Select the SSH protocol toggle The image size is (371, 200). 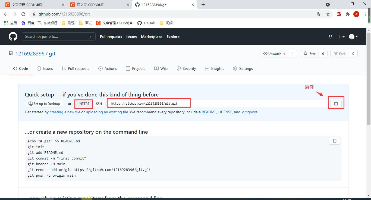pos(99,104)
